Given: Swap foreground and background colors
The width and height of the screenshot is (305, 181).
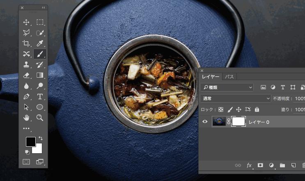Looking at the screenshot, I should pos(41,138).
